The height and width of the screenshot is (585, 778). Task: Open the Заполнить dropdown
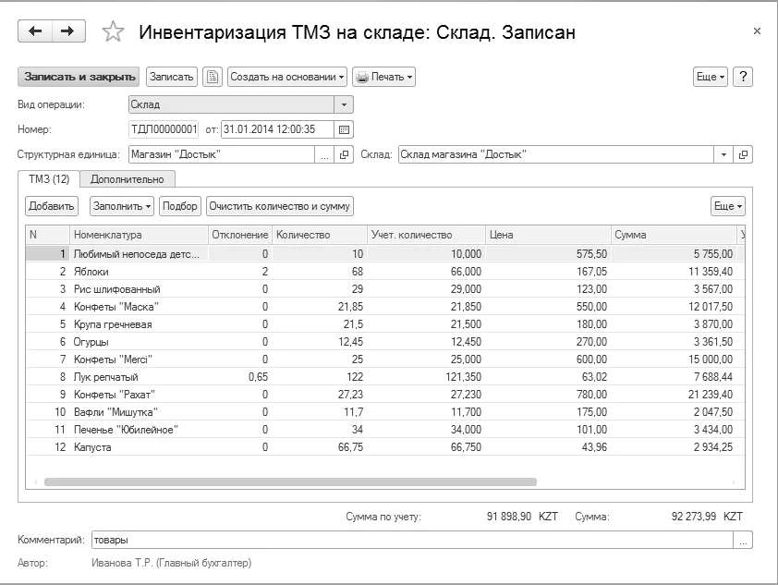122,206
